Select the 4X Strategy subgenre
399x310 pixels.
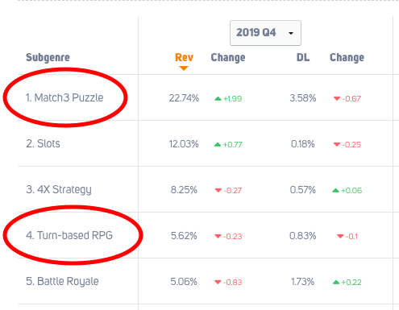59,189
